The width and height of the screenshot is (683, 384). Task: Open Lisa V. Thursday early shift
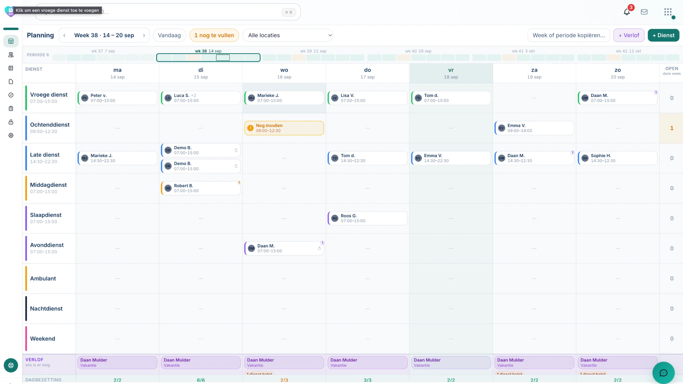click(367, 98)
